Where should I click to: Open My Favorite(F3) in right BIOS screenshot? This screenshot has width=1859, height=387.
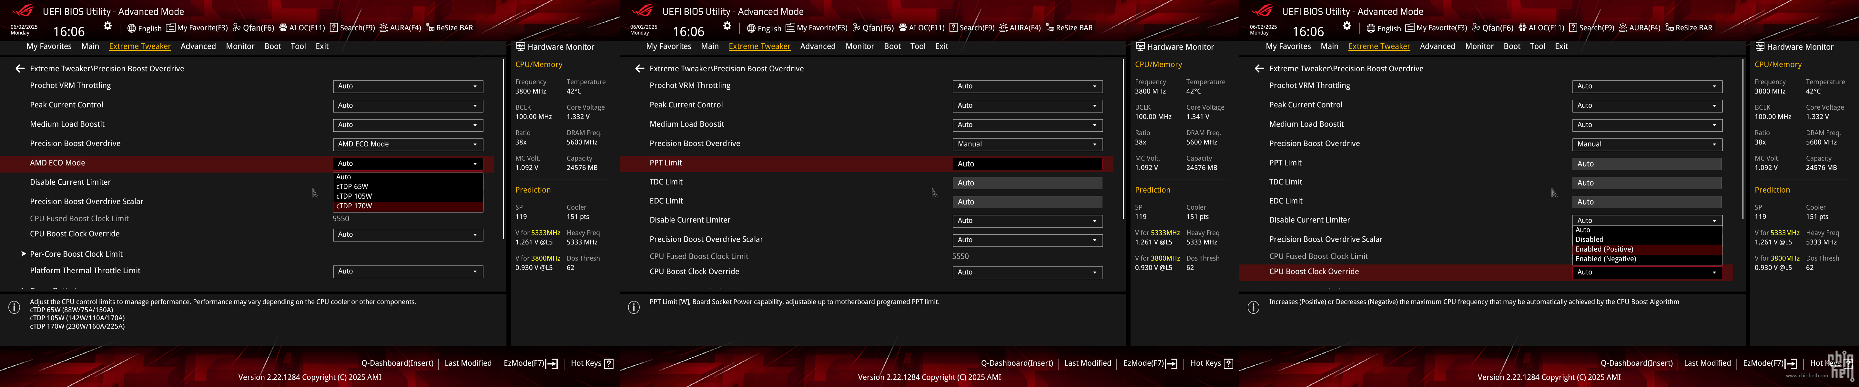pos(1436,28)
